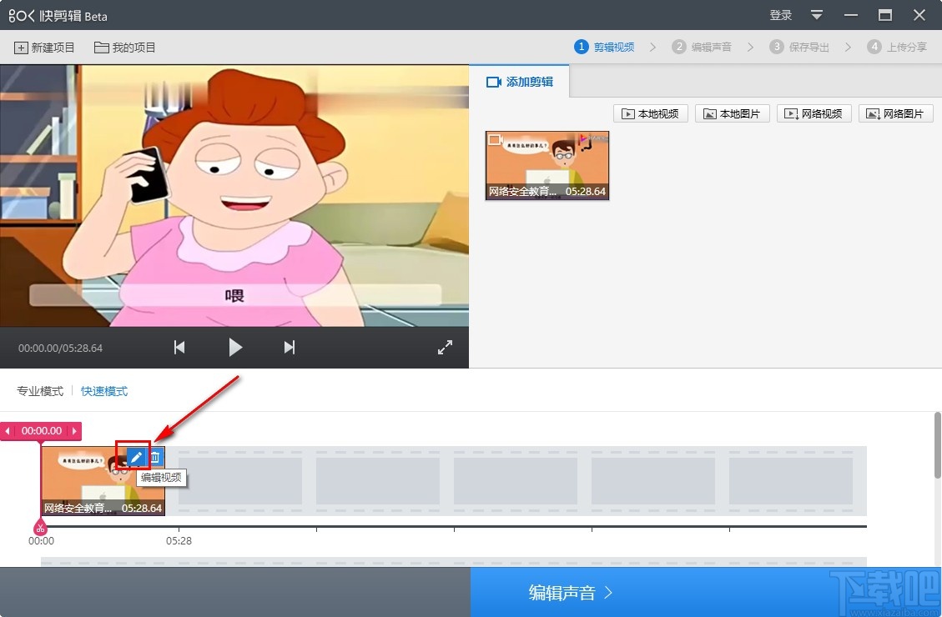This screenshot has height=617, width=942.
Task: Open the title bar dropdown menu arrow
Action: (x=817, y=15)
